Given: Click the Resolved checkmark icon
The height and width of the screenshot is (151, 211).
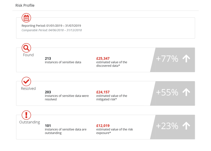Looking at the screenshot, I should coord(26,81).
